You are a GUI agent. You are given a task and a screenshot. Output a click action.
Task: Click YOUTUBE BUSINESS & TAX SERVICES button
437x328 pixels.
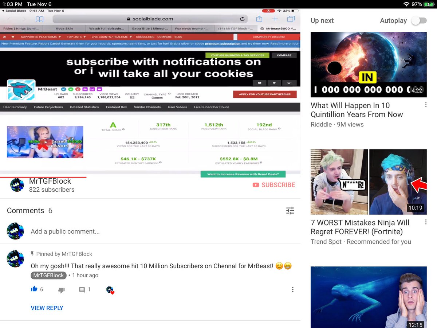pos(237,55)
